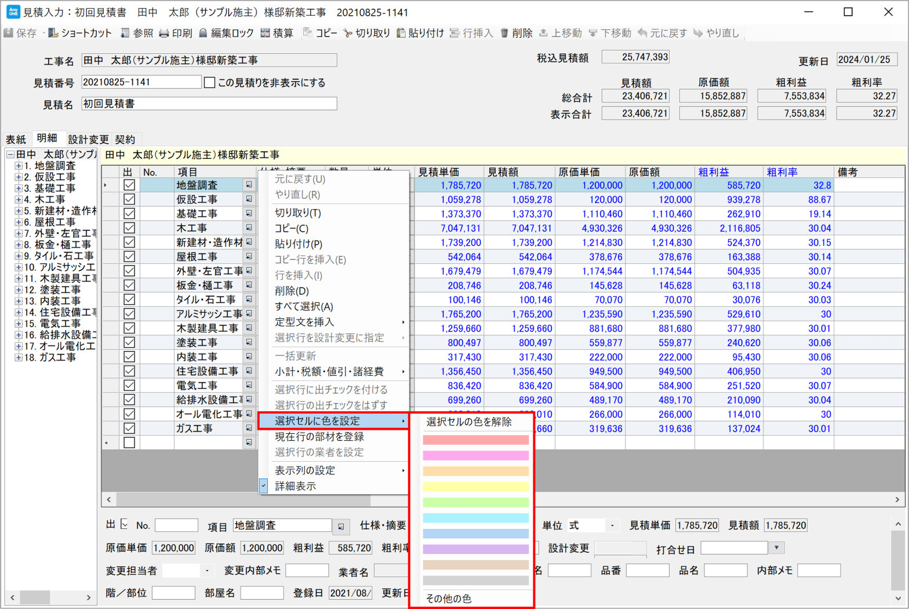
Task: Switch to the 設計変更 tab
Action: (88, 139)
